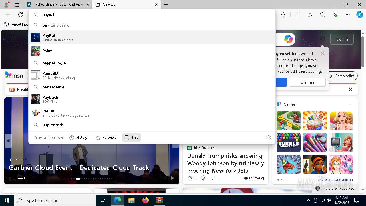This screenshot has height=206, width=366.
Task: Open the Edge profile icon
Action: (6, 5)
